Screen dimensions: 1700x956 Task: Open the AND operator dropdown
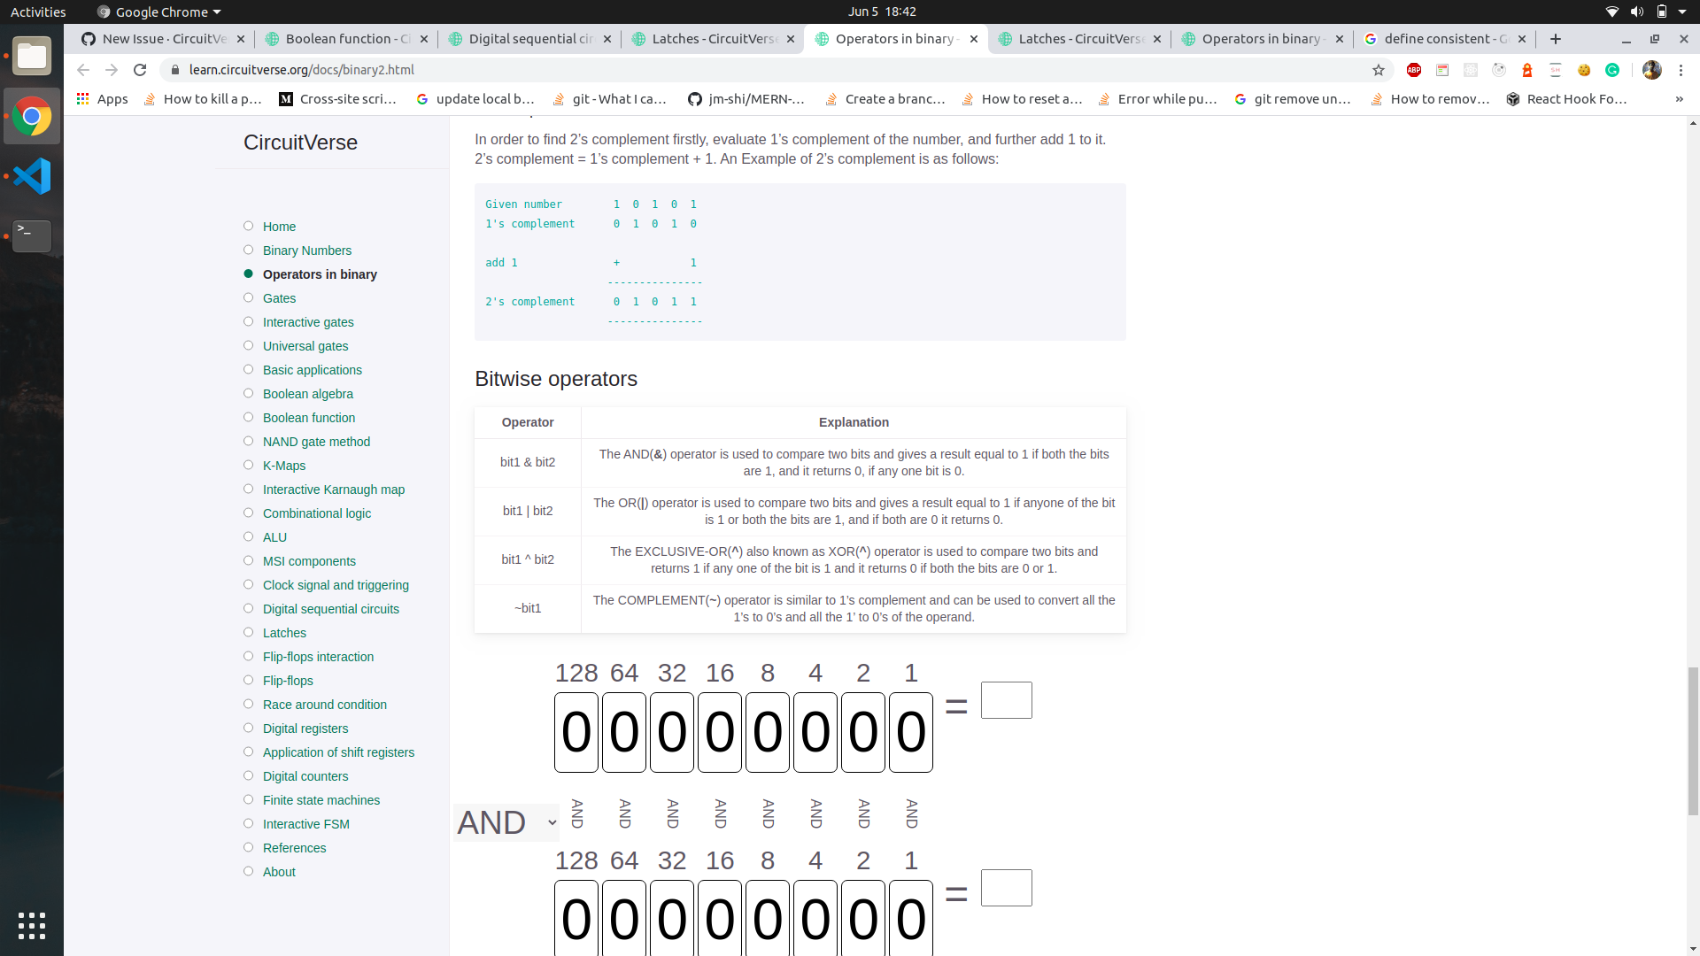[x=506, y=821]
